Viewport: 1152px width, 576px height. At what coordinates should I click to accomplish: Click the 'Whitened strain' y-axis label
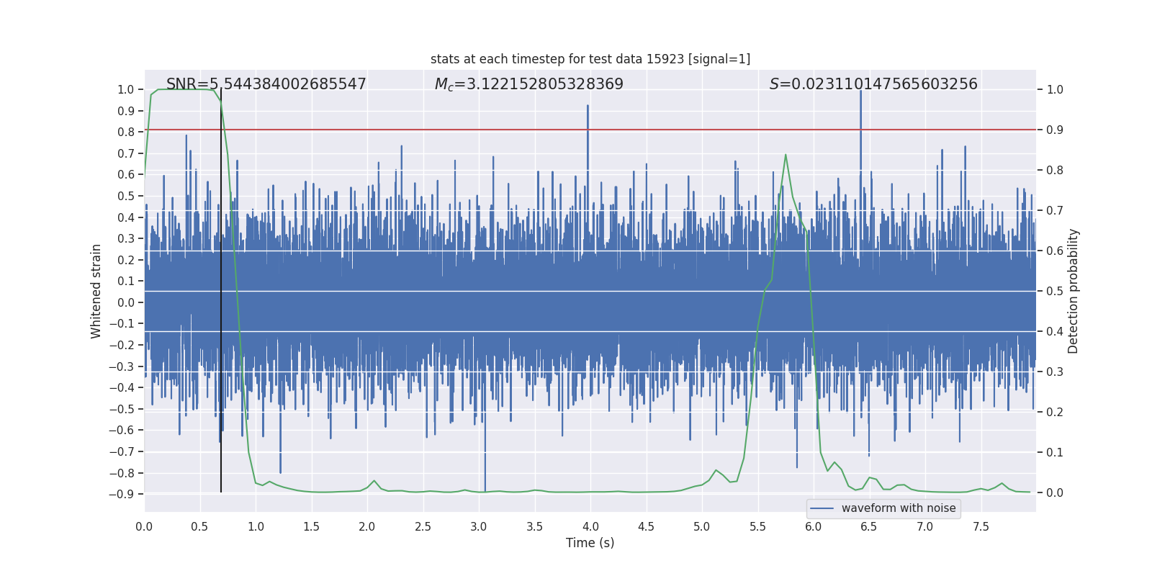coord(96,291)
